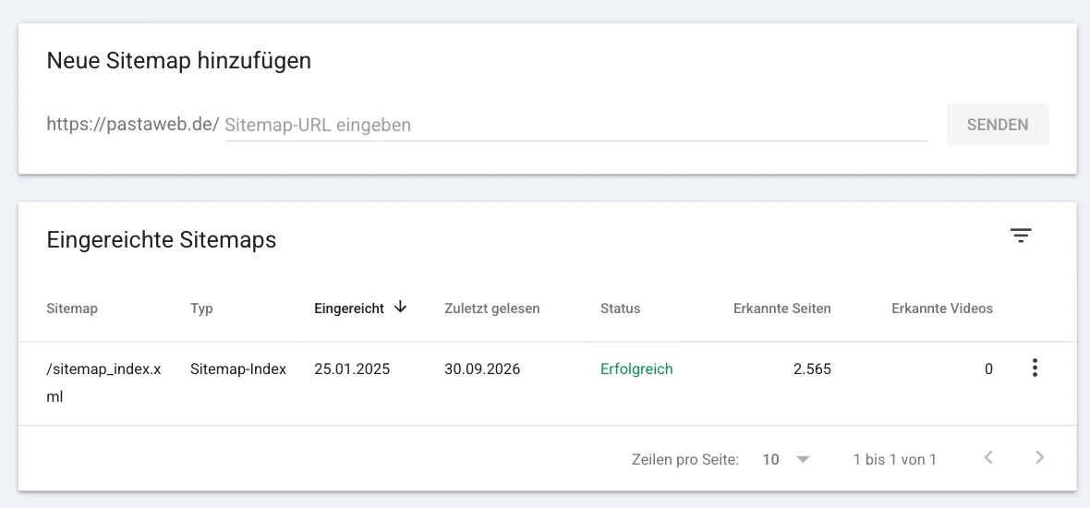Select submitted date 25.01.2025
This screenshot has height=508, width=1090.
point(352,369)
